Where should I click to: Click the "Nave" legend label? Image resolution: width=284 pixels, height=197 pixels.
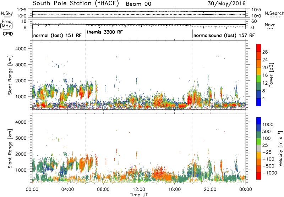point(270,25)
